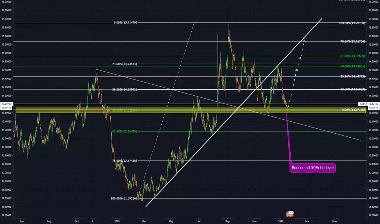This screenshot has height=224, width=380.
Task: Click 'May' right after 2018 on time axis
Action: click(171, 221)
